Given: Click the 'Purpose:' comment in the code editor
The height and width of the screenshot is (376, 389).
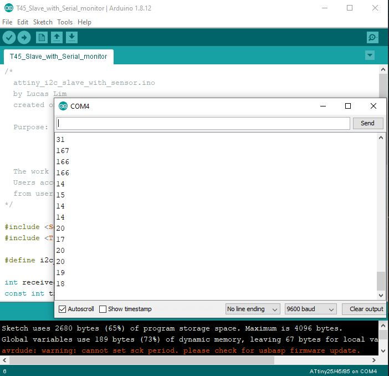Looking at the screenshot, I should [31, 127].
